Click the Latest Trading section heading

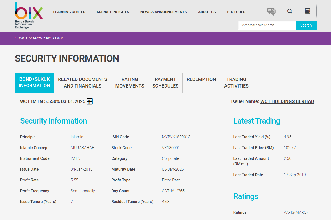257,121
